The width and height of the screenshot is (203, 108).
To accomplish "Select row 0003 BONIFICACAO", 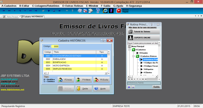I will (75, 62).
